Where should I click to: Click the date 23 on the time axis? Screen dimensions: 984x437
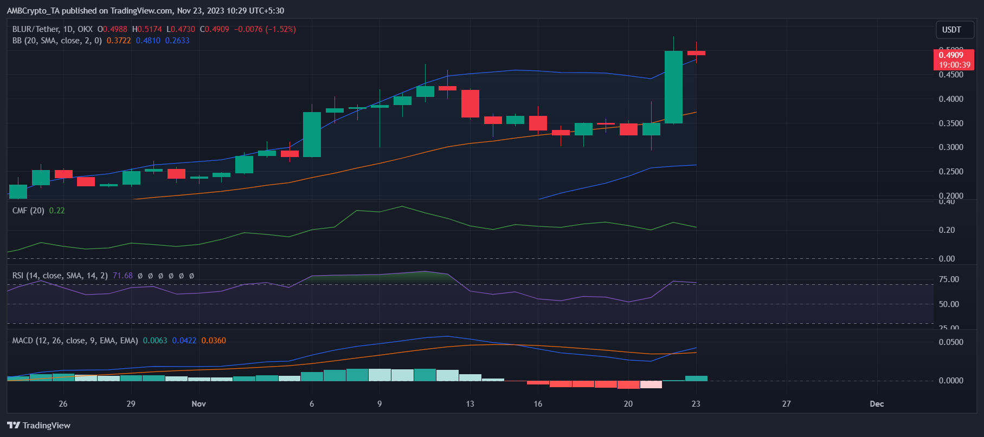(696, 404)
